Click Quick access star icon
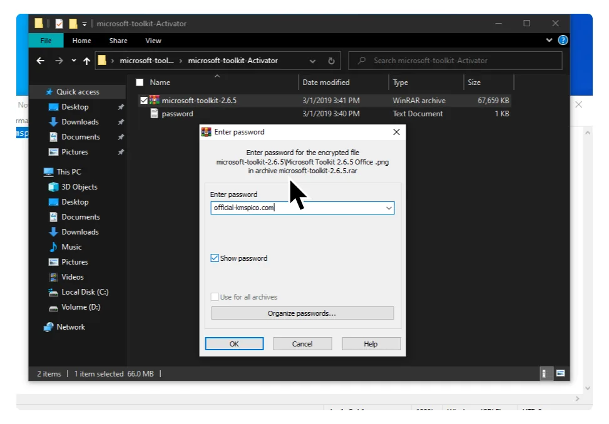 pos(49,92)
